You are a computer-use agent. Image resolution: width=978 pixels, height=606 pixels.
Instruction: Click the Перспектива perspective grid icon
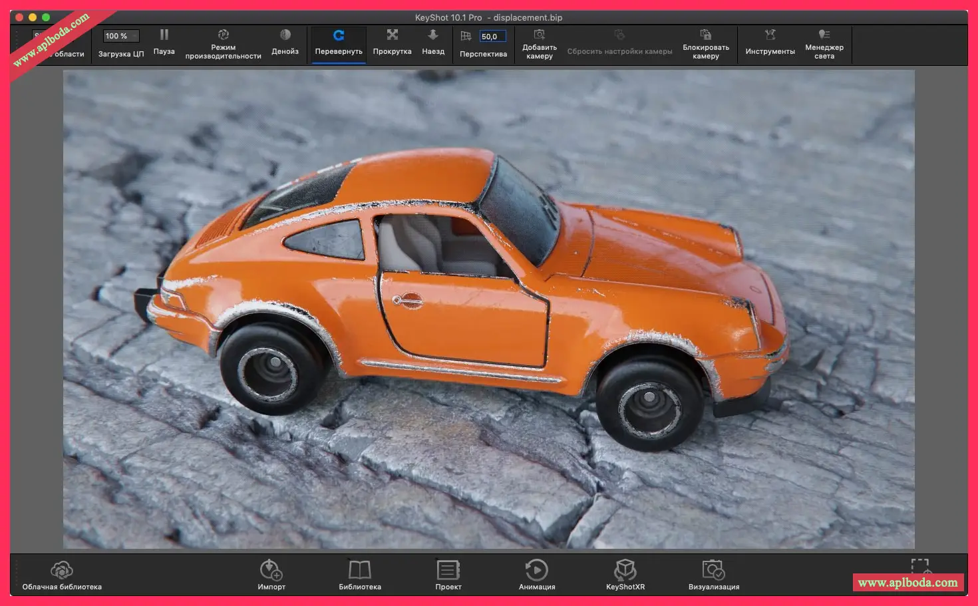coord(466,37)
